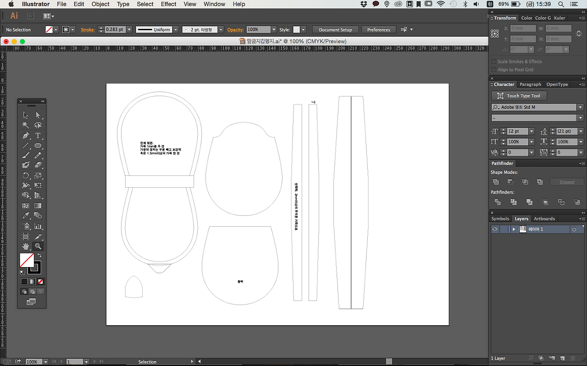The height and width of the screenshot is (366, 587).
Task: Apply the Divide pathfinder
Action: point(497,202)
